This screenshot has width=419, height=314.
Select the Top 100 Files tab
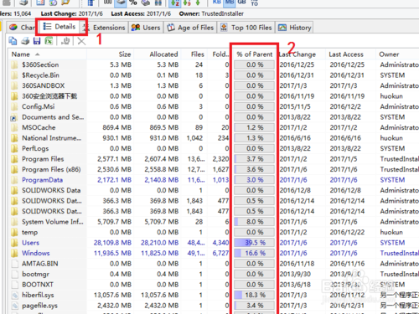(x=246, y=28)
